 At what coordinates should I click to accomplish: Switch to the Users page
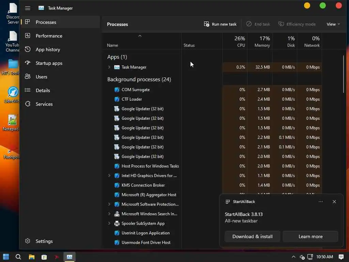click(x=60, y=76)
